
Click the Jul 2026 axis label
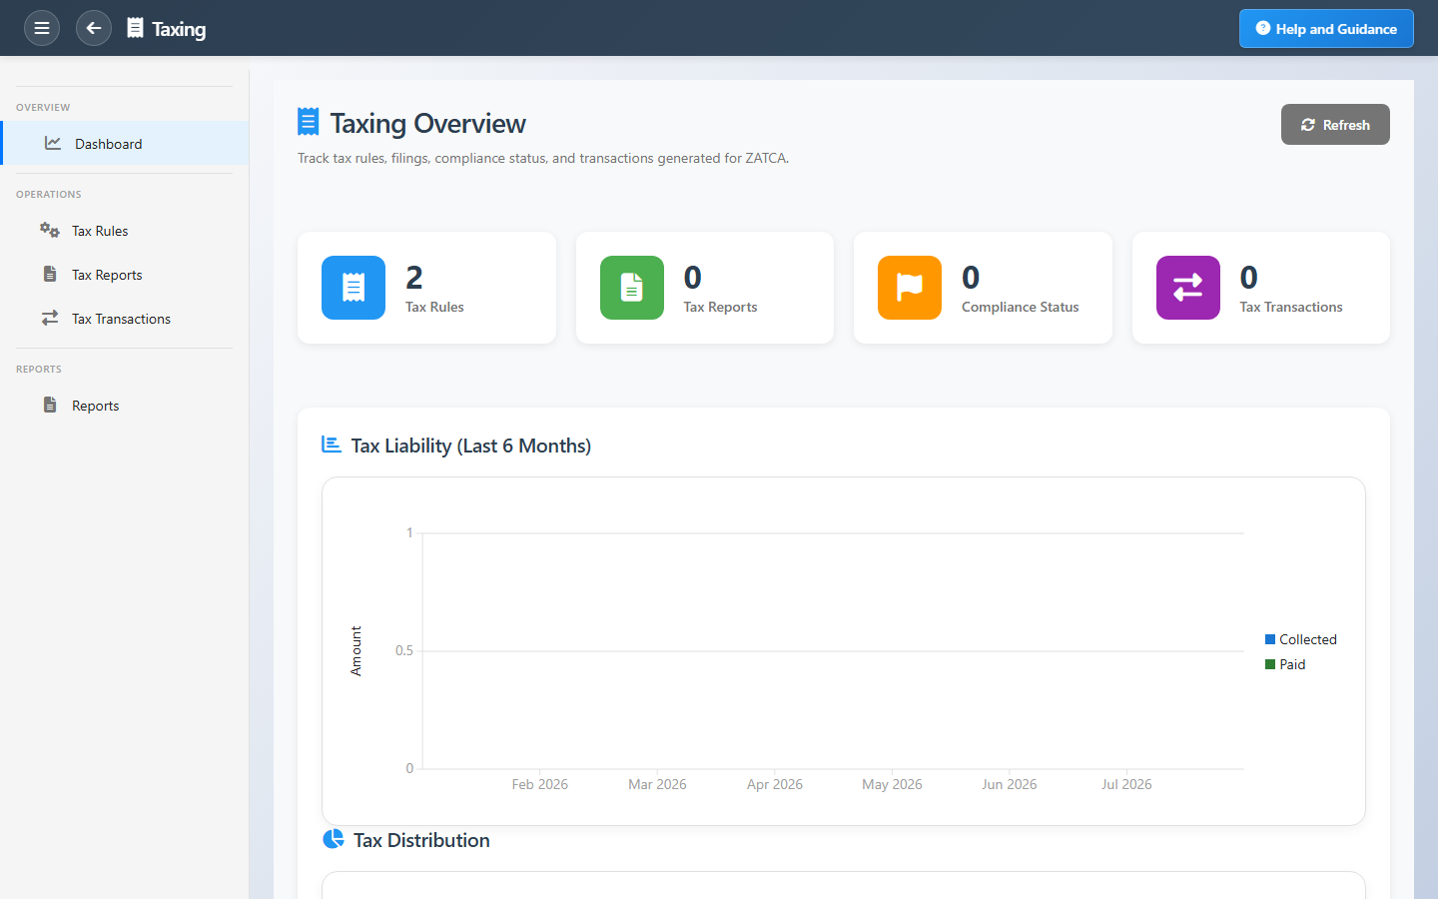[x=1126, y=784]
